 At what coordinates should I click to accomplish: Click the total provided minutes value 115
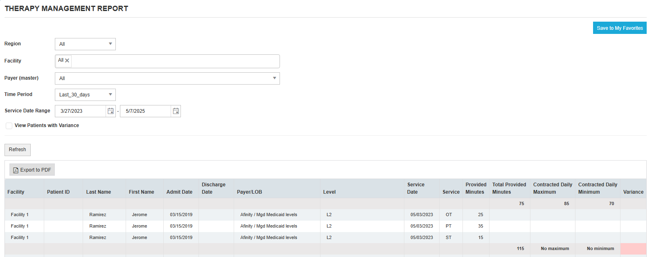(x=521, y=248)
